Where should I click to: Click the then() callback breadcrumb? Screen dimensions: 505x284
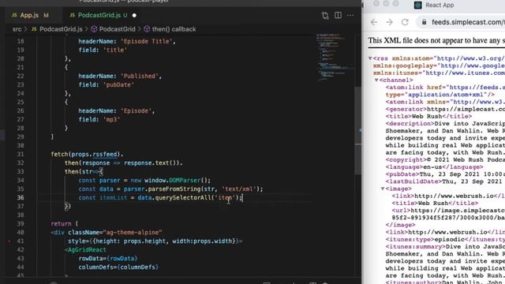click(x=174, y=29)
